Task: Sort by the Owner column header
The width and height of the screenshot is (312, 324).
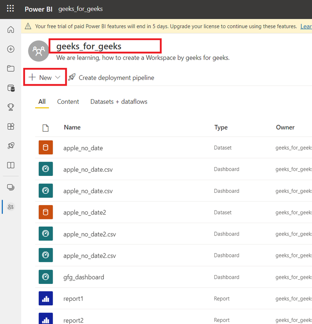Action: 285,127
